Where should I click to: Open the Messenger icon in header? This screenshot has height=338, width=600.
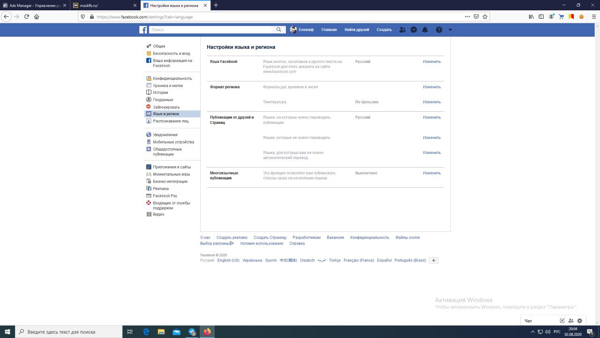[414, 30]
